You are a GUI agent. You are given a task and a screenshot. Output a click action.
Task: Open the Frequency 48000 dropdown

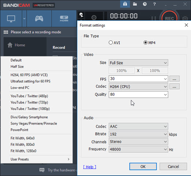click(138, 149)
